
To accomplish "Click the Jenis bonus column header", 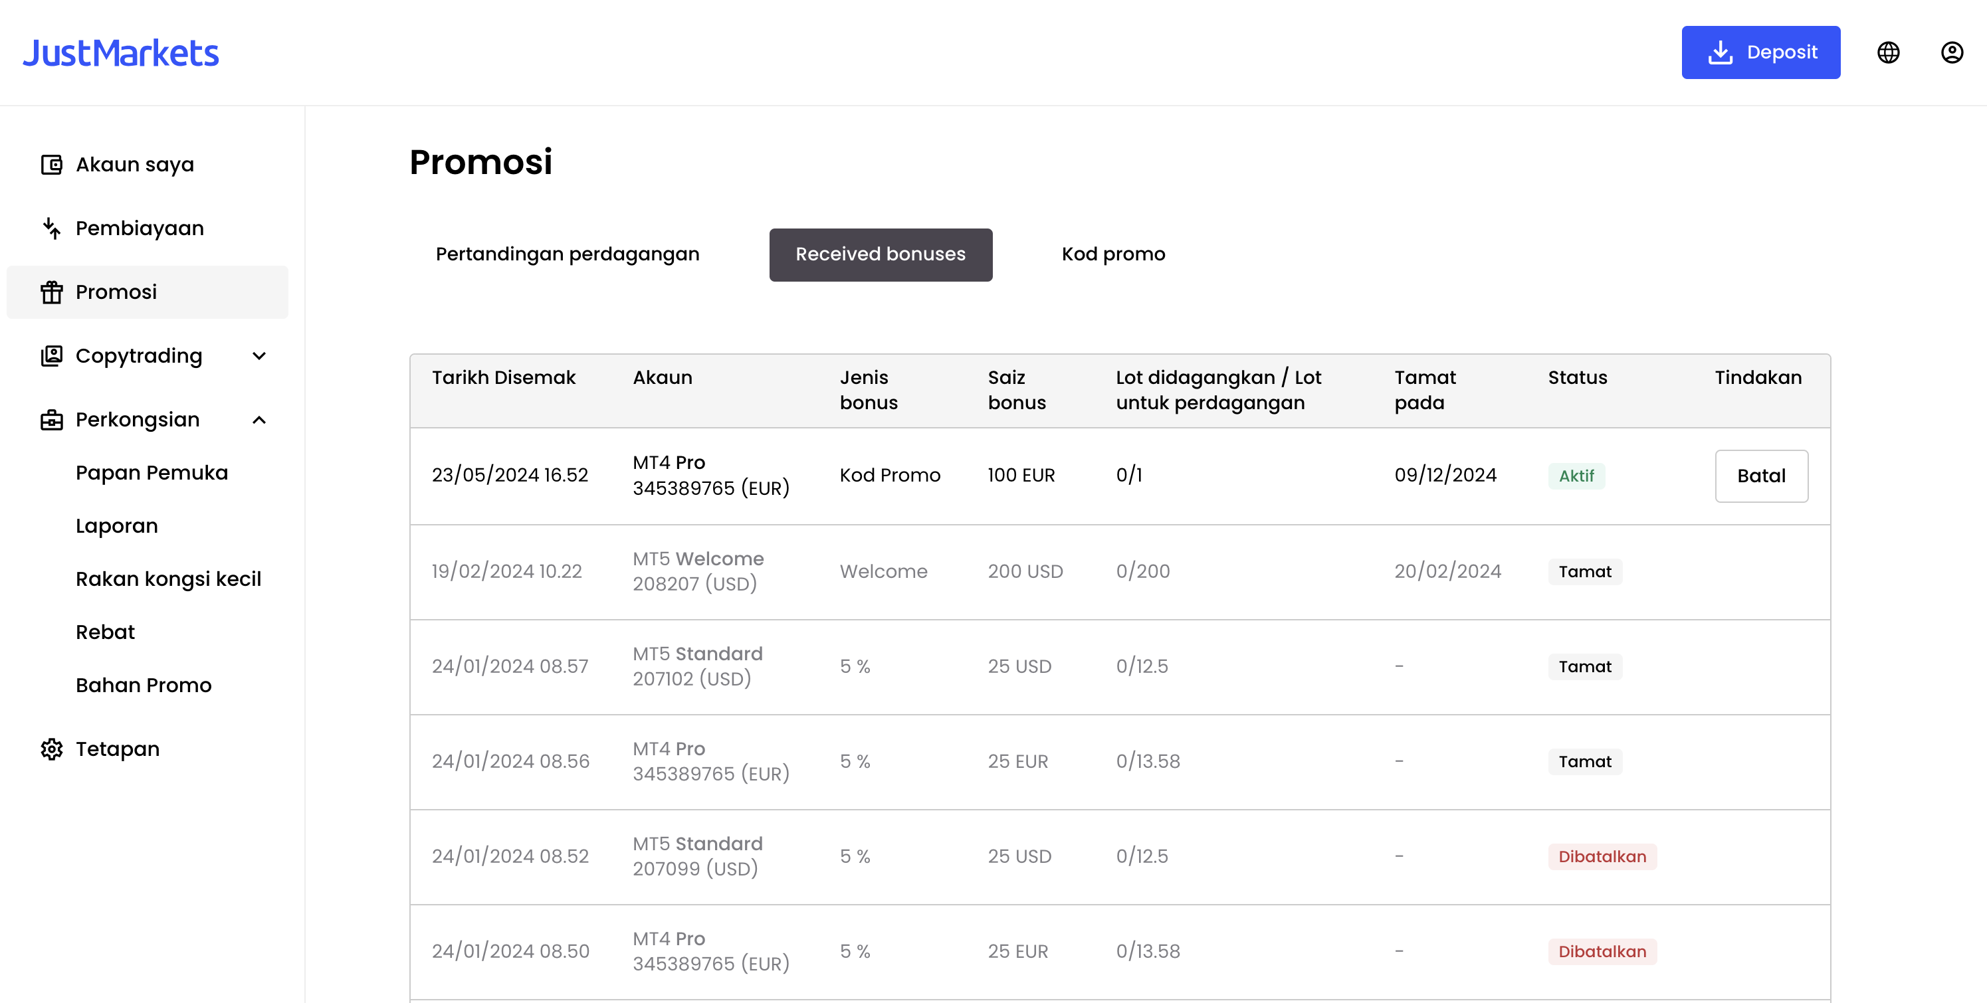I will 869,390.
